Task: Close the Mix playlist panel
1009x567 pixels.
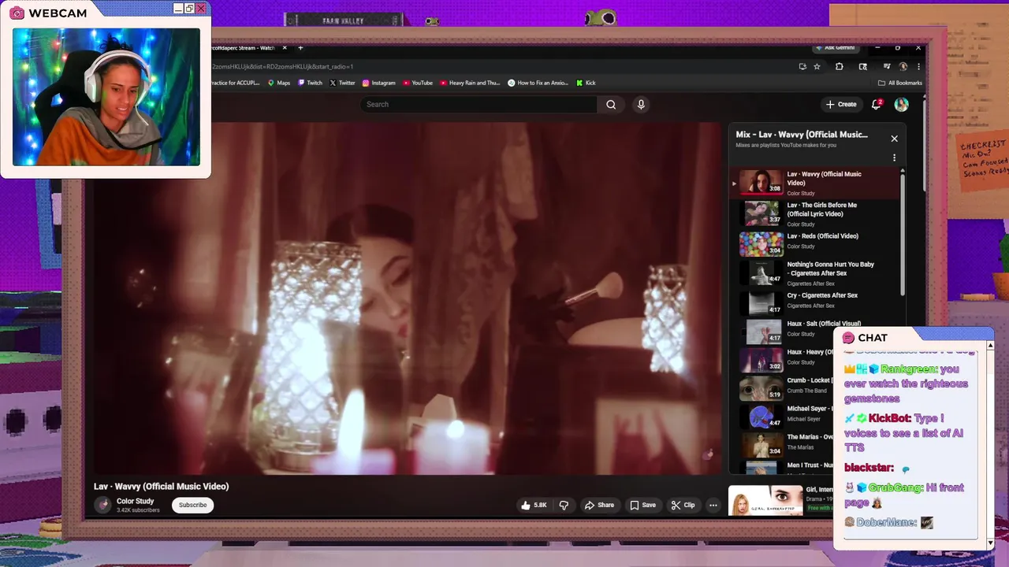Action: coord(894,139)
